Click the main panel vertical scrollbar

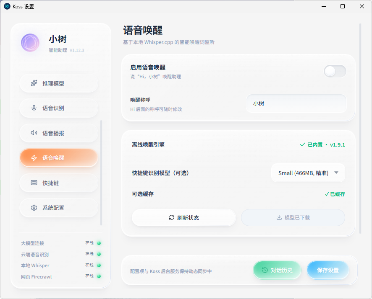pyautogui.click(x=360, y=129)
